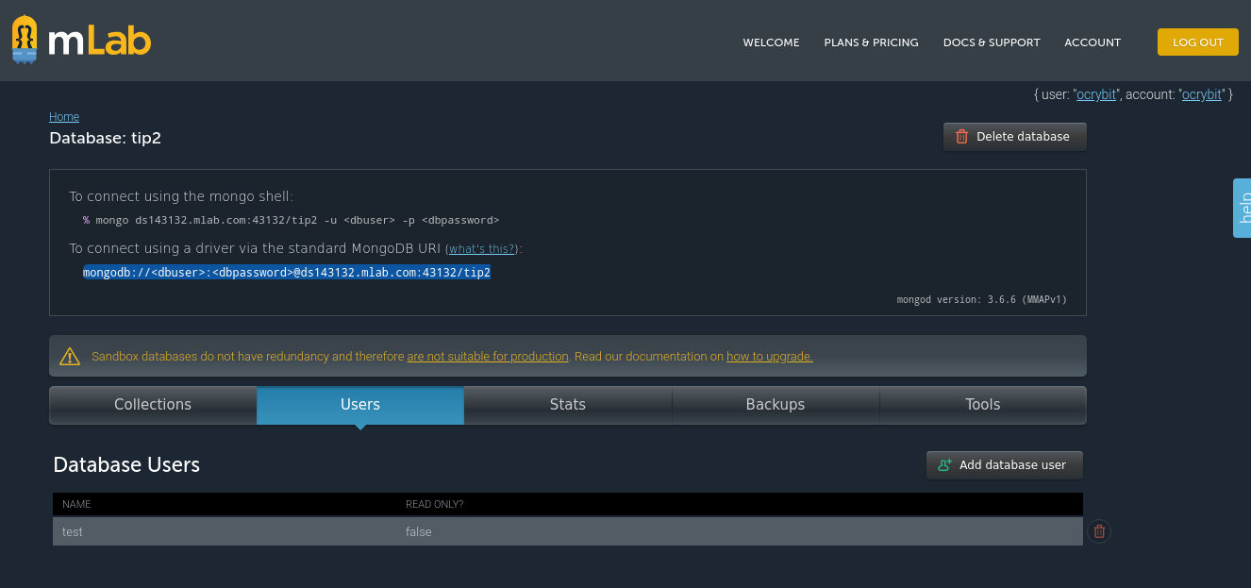Go to PLANS & PRICING

[871, 42]
